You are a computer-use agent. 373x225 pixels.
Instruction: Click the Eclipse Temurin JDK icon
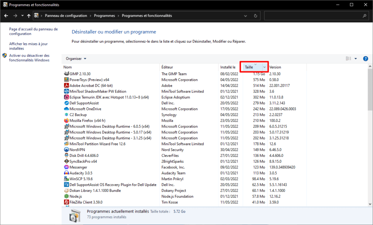pos(66,97)
